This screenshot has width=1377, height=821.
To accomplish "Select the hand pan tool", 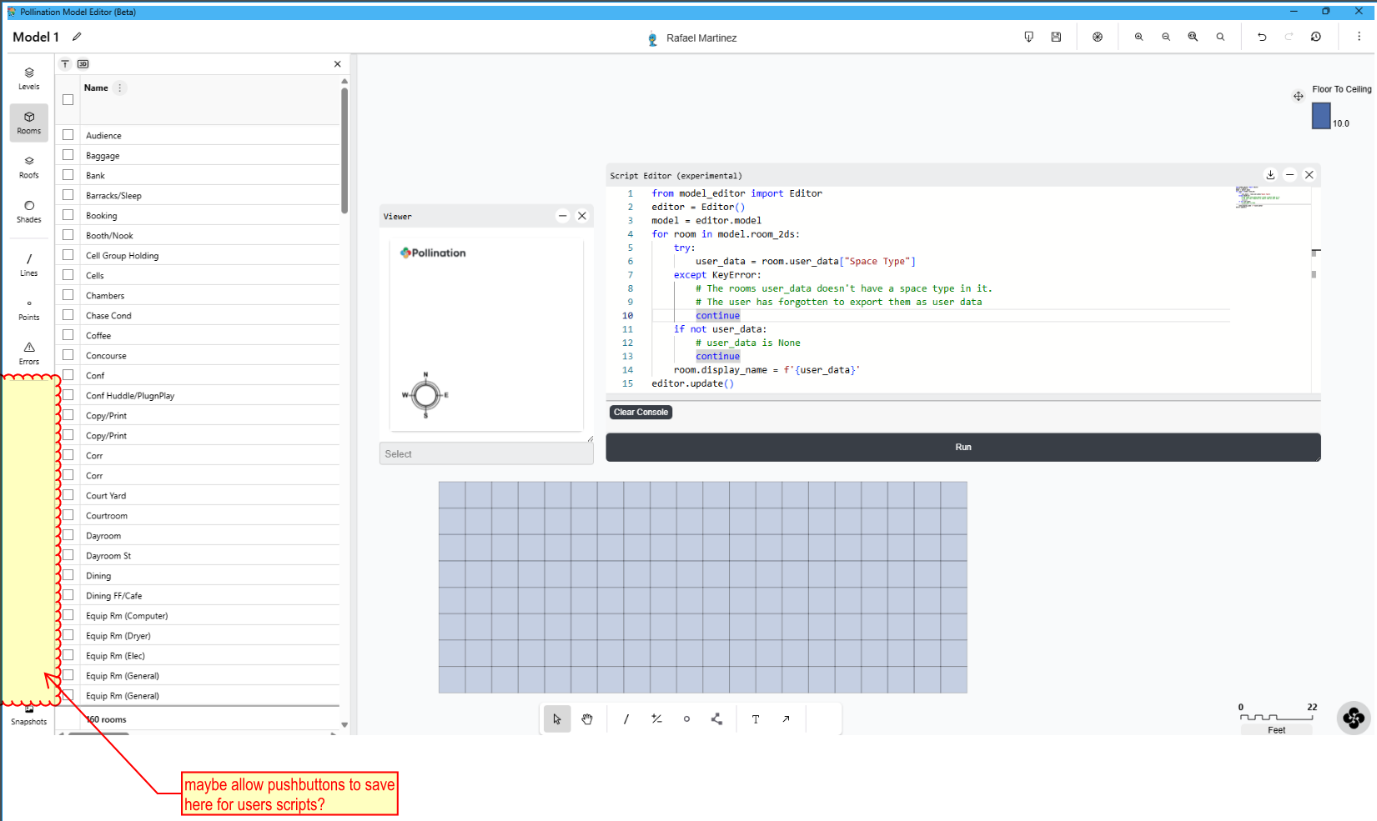I will pyautogui.click(x=587, y=719).
